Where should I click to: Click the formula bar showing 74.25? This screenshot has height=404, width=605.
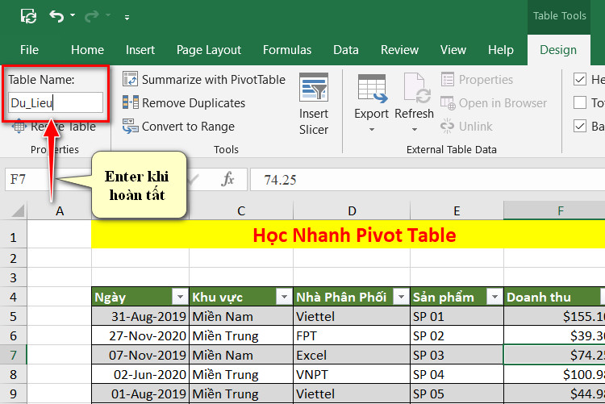[428, 180]
